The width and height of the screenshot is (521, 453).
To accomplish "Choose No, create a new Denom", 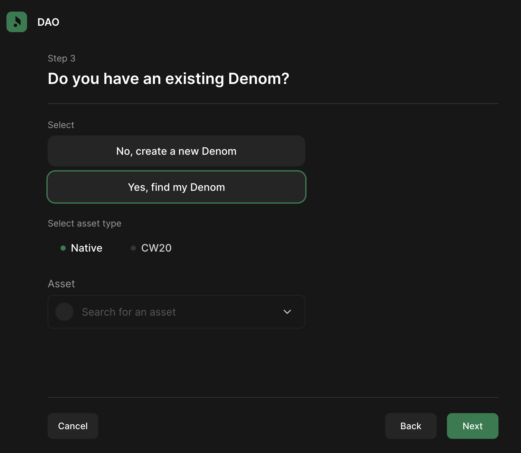I will coord(176,151).
